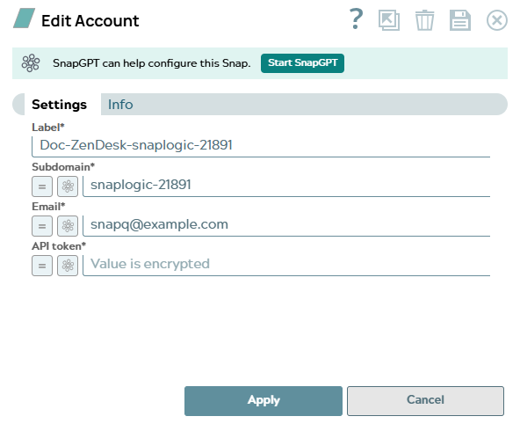Click the 'API token*' field caption
The width and height of the screenshot is (520, 431).
[x=59, y=246]
